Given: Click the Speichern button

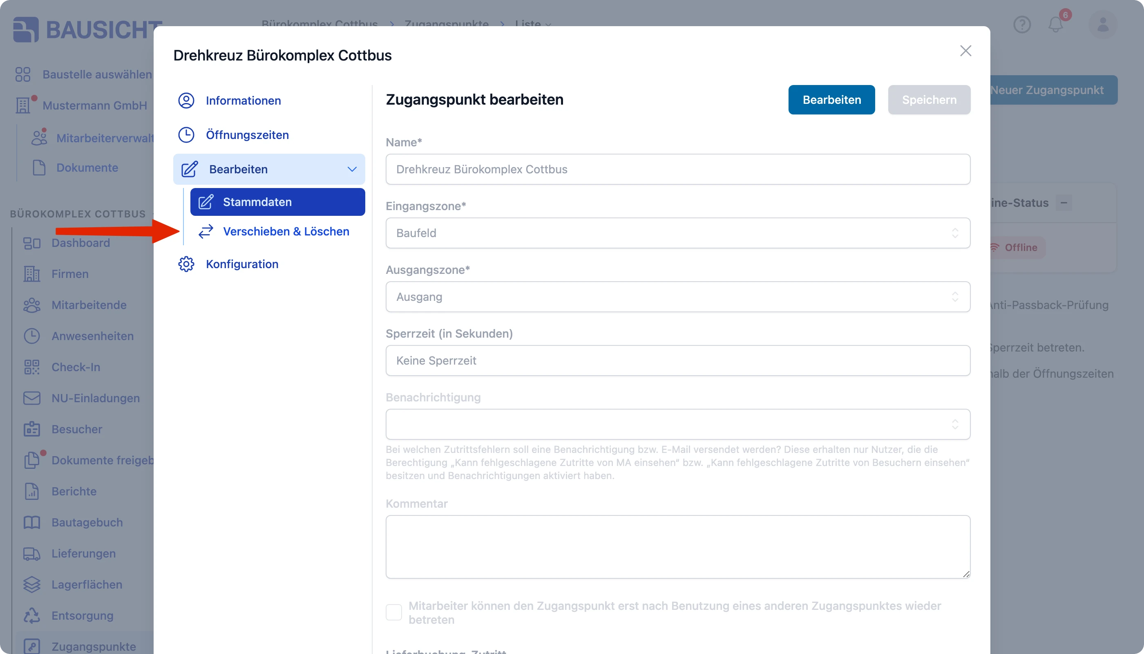Looking at the screenshot, I should (x=929, y=100).
